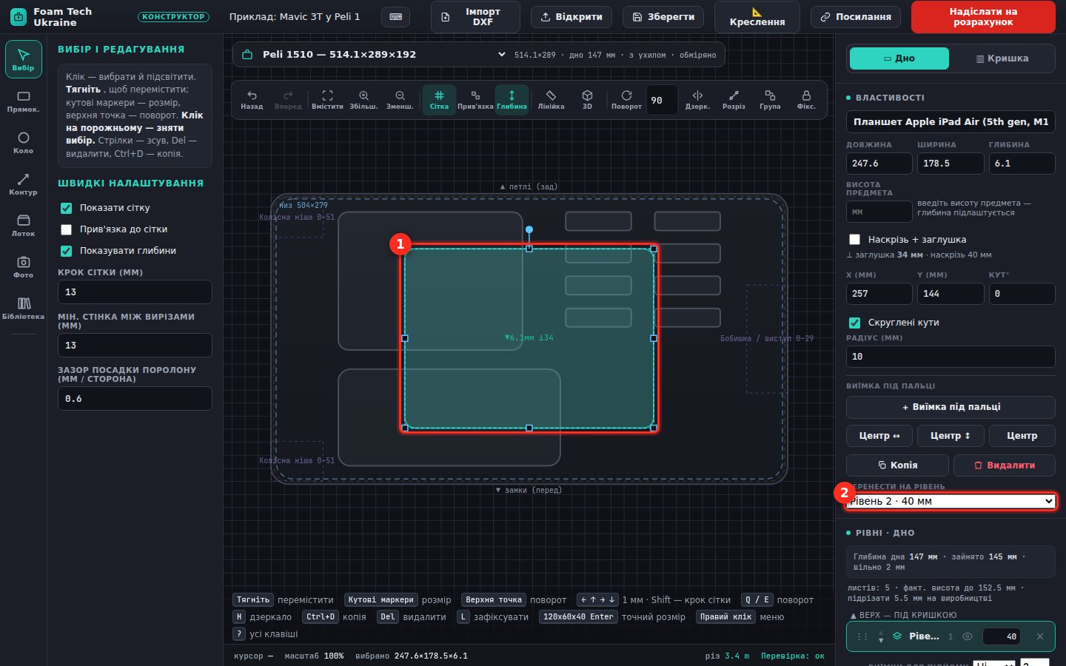Screen dimensions: 1066x666
Task: Uncheck Показати сітку checkbox
Action: (67, 208)
